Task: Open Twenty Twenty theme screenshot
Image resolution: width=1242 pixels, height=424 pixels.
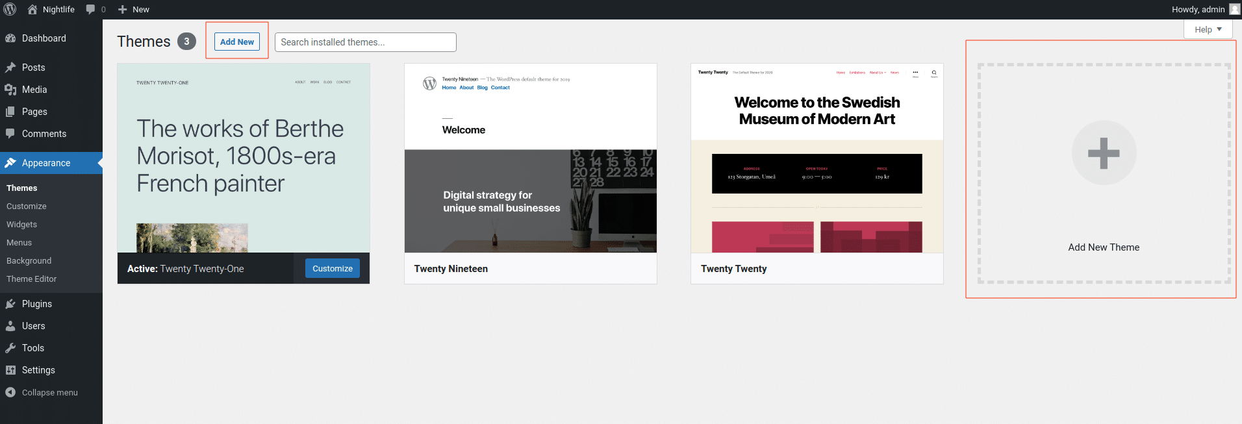Action: [817, 158]
